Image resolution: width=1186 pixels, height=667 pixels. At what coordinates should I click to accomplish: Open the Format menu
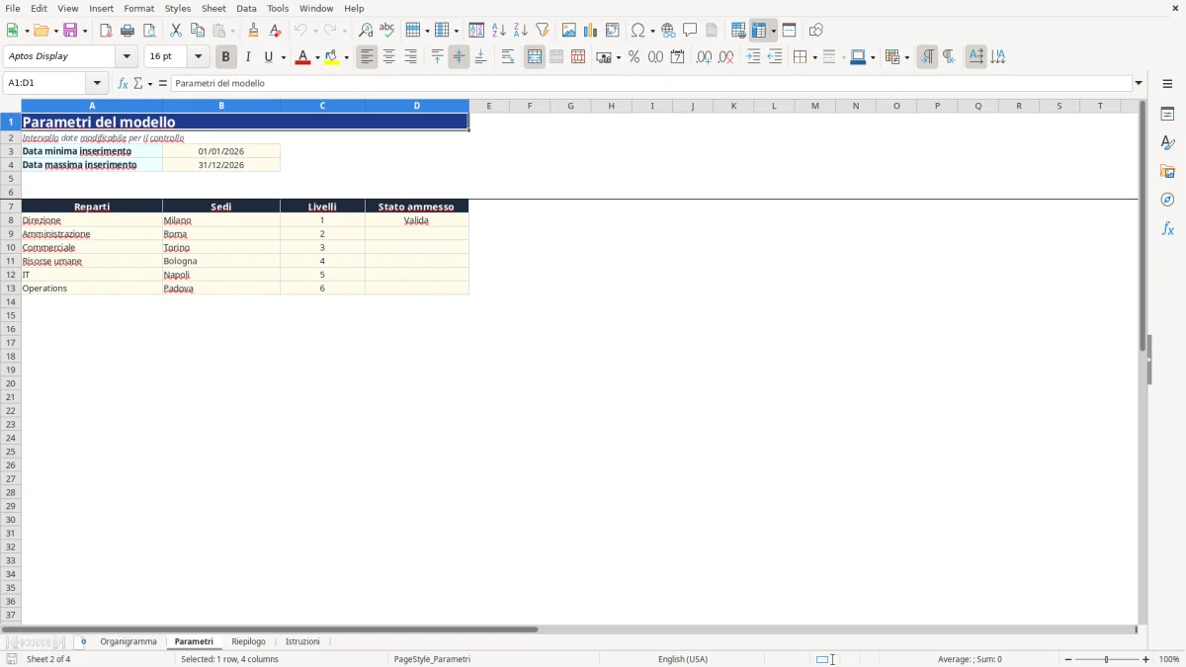pos(139,8)
